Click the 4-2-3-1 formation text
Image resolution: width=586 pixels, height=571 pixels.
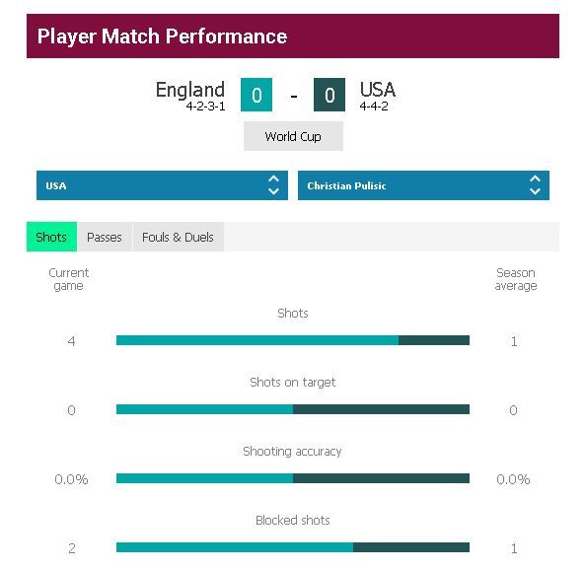(205, 107)
